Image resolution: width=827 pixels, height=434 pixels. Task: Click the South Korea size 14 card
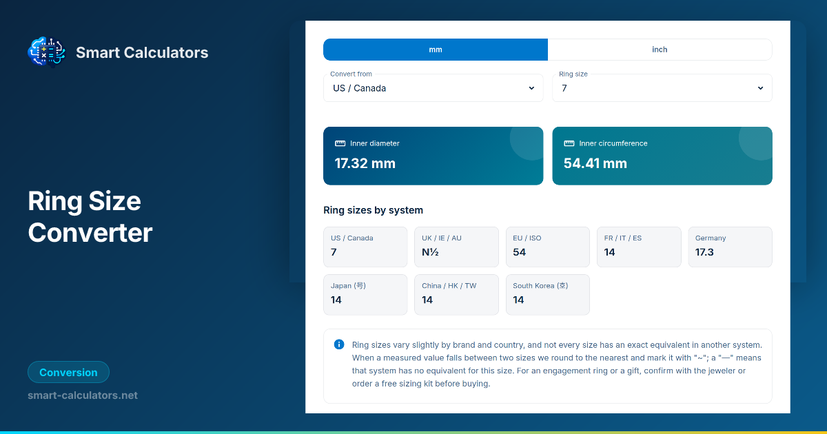click(548, 294)
